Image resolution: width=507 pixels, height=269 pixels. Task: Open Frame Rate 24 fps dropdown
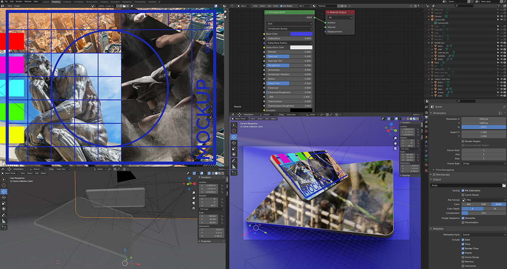click(483, 163)
